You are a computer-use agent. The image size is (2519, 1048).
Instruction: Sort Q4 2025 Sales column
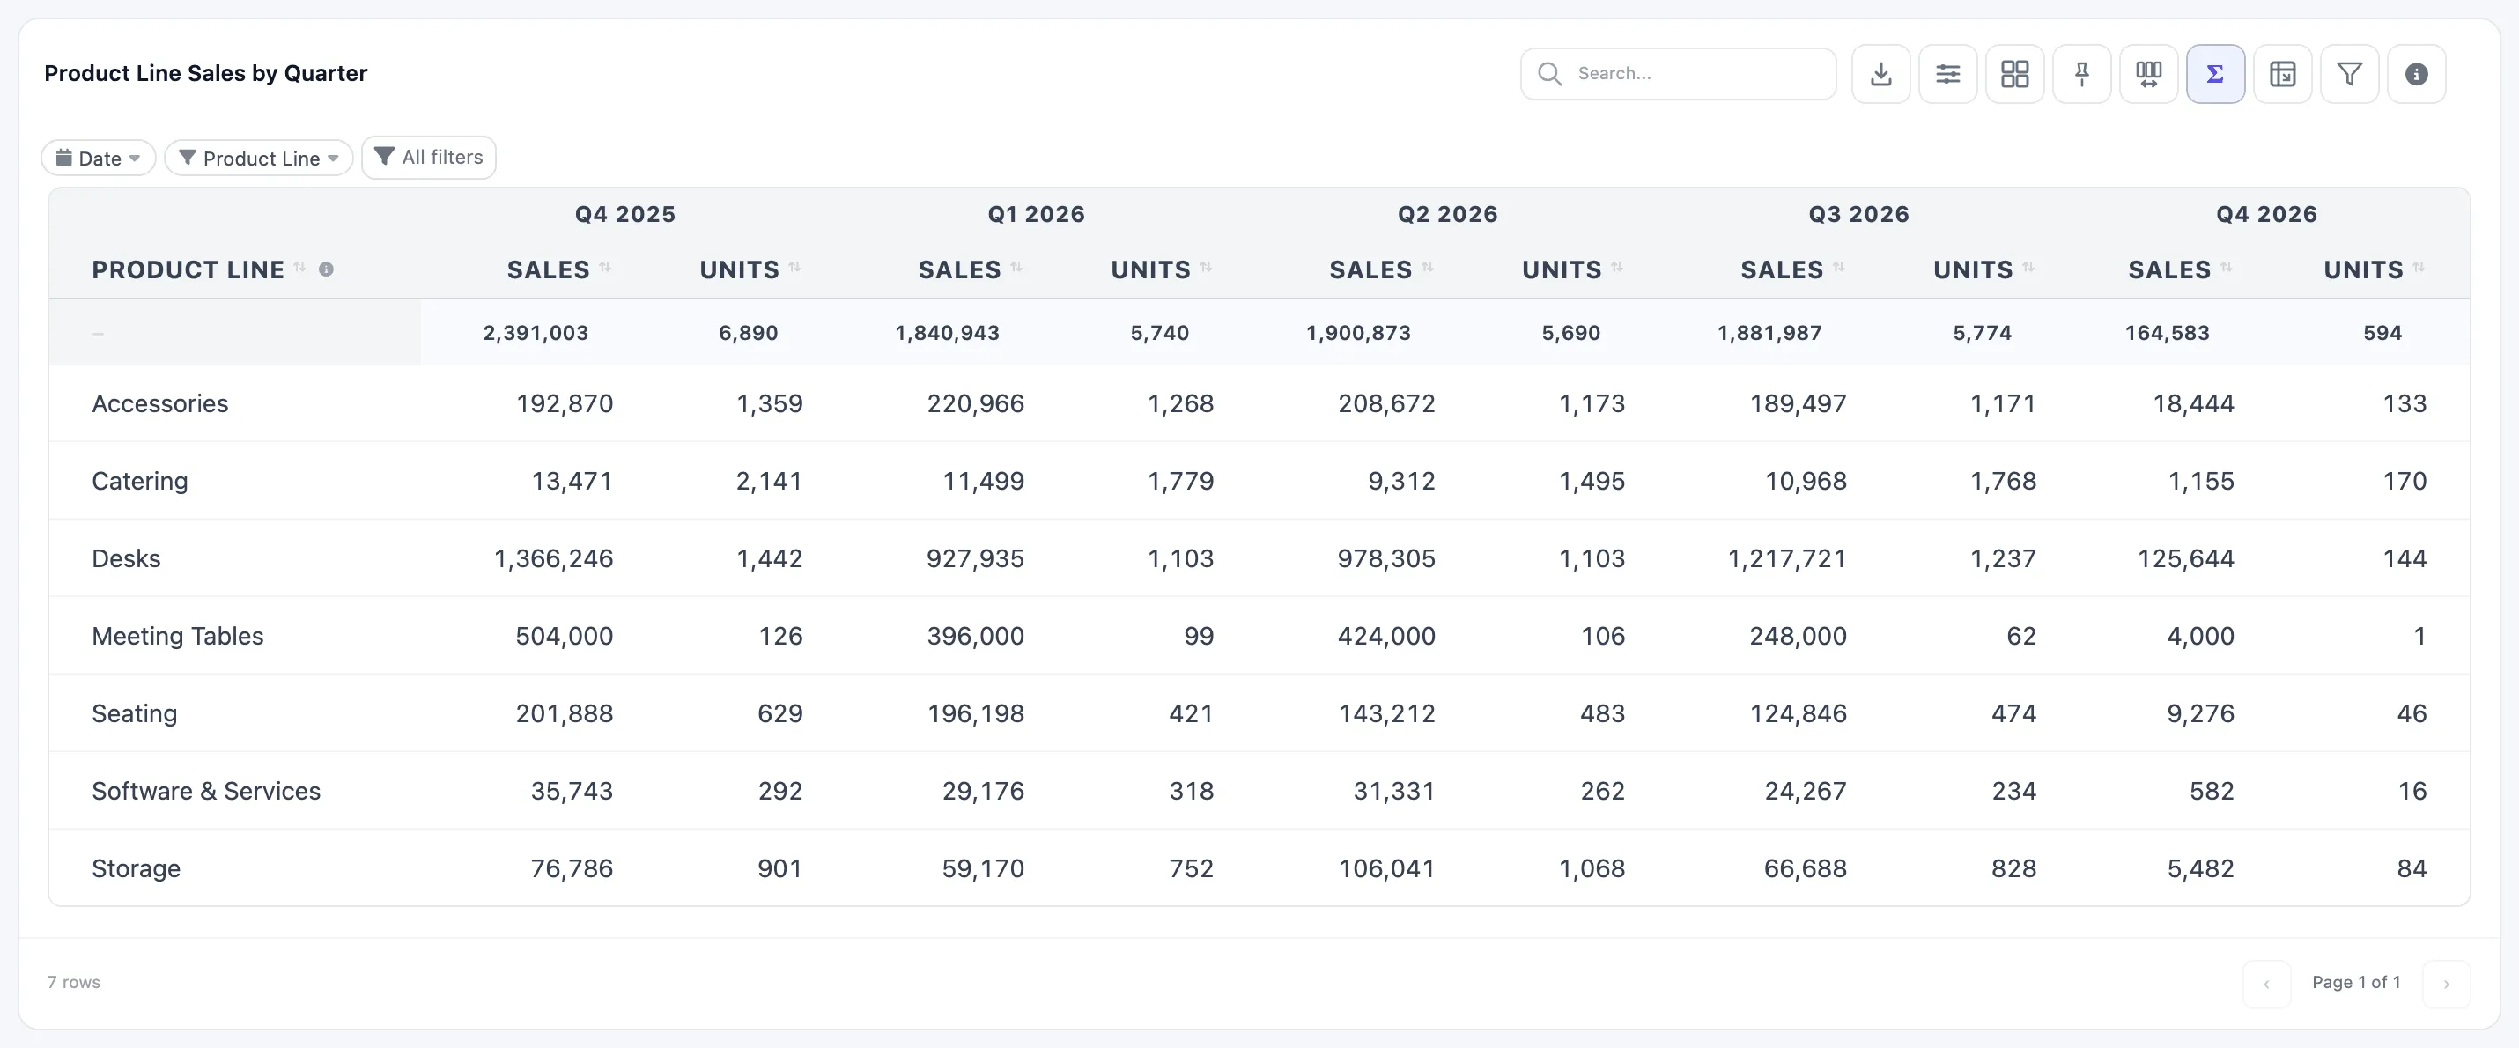[605, 267]
